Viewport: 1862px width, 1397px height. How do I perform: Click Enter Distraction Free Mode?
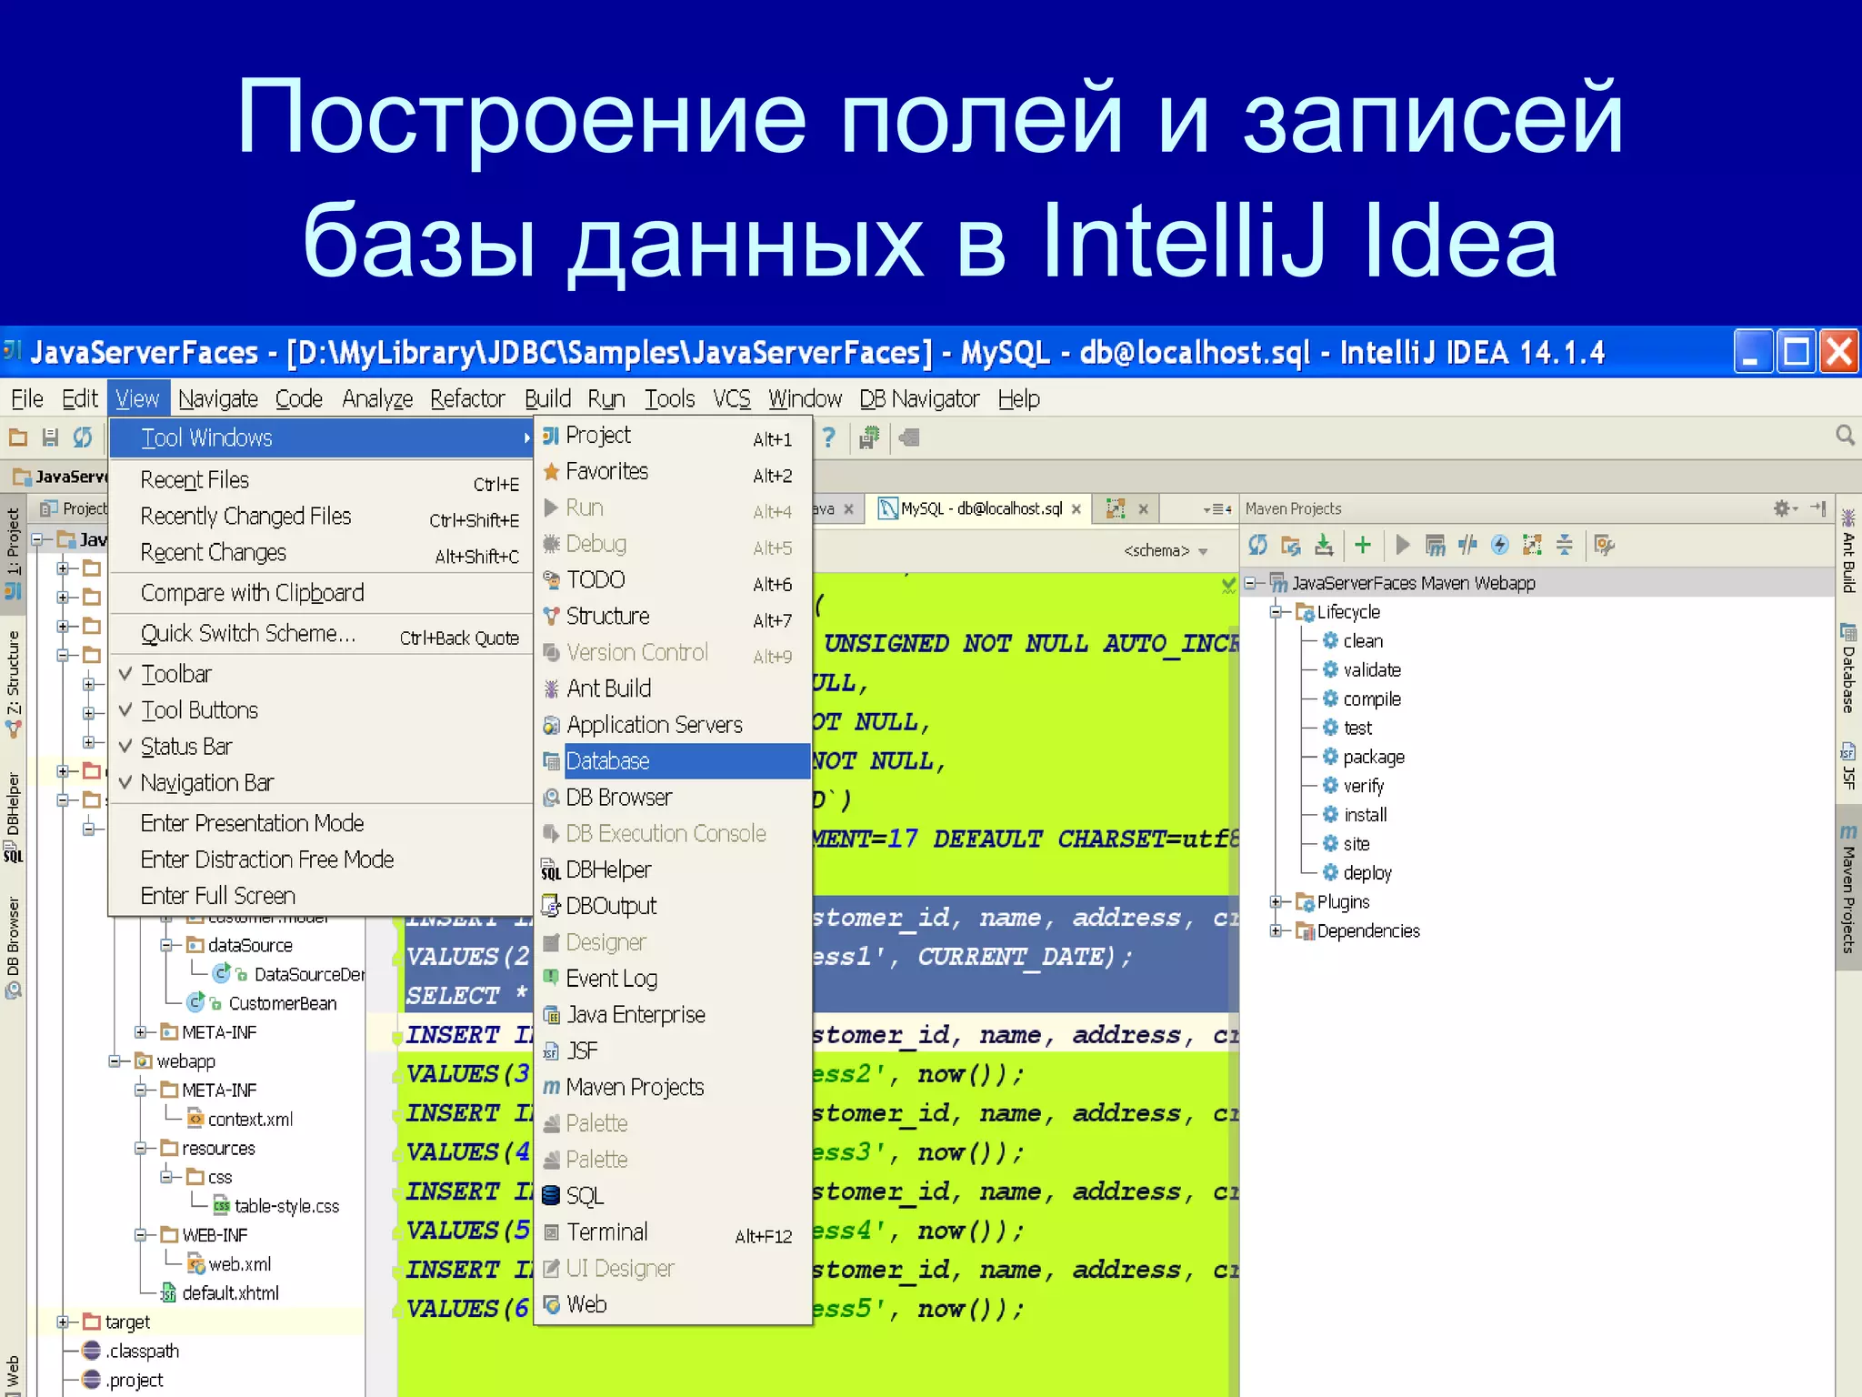tap(321, 859)
